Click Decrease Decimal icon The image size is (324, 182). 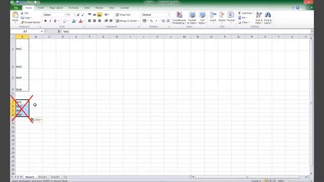pos(168,21)
